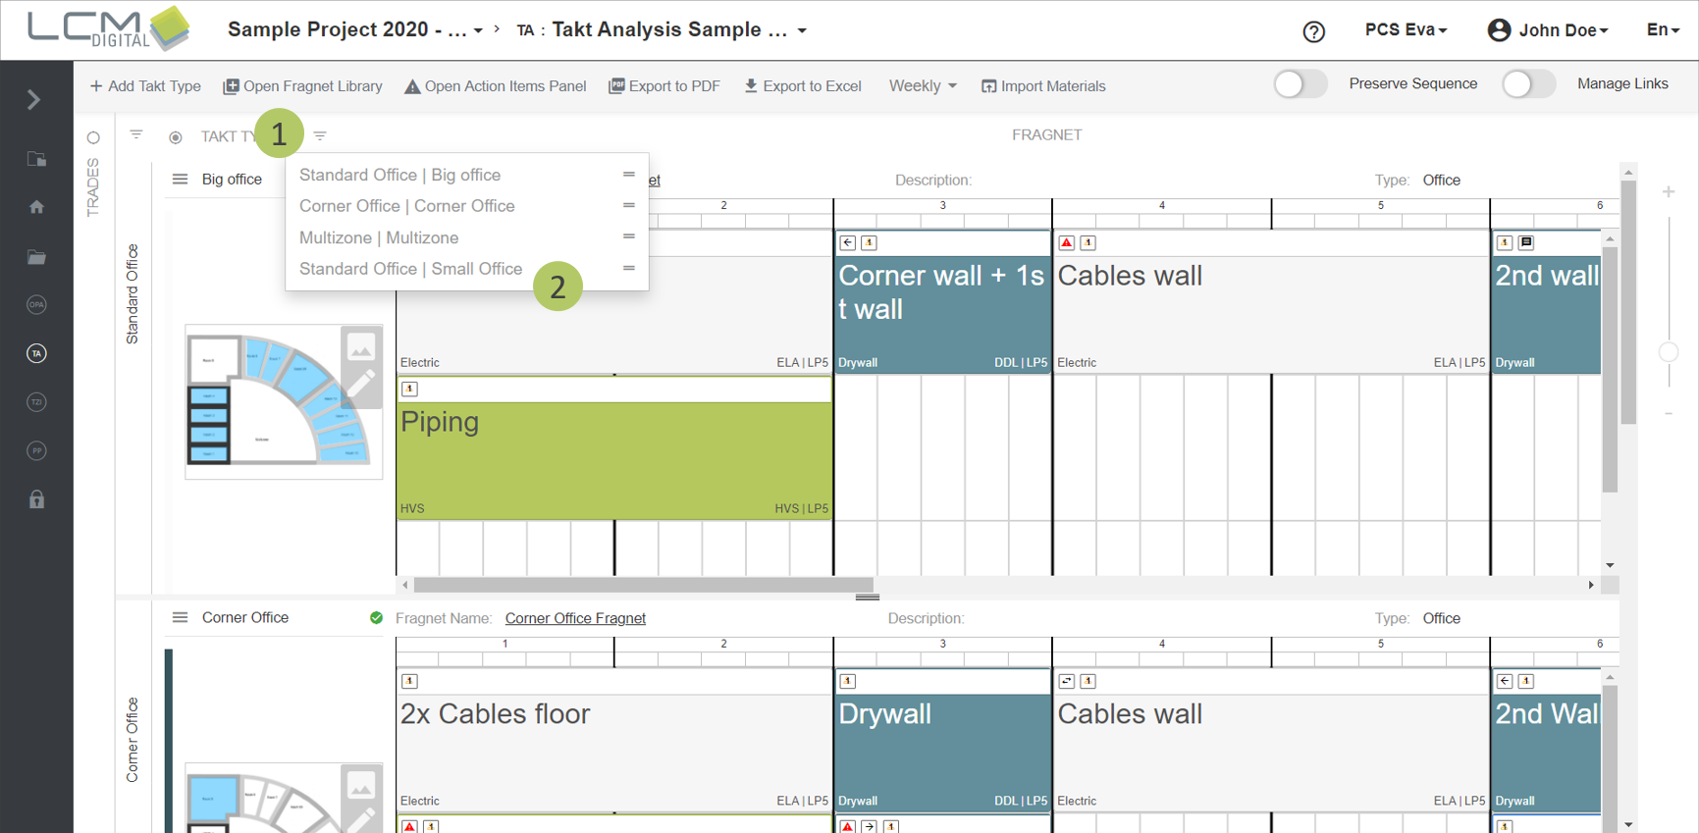Open the home icon in sidebar
Screen dimensions: 1699x833
(x=36, y=207)
